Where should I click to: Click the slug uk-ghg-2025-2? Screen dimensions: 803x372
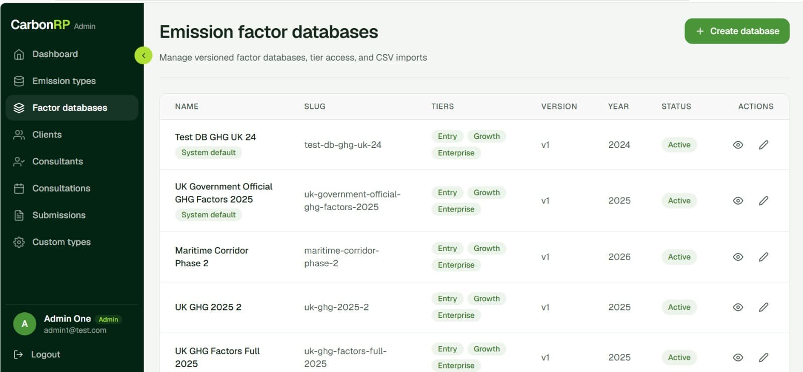pyautogui.click(x=336, y=307)
